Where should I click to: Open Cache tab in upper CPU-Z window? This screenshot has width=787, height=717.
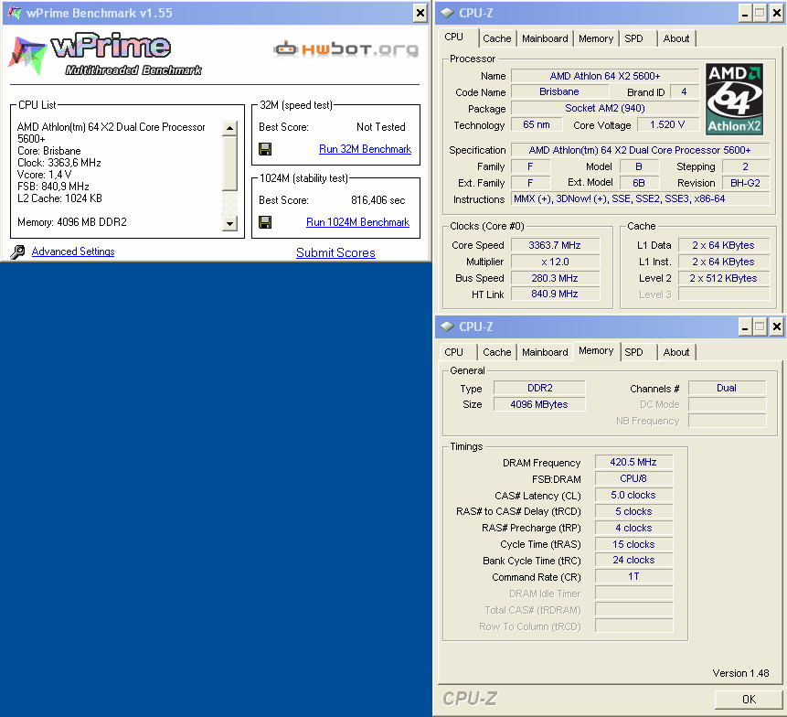click(497, 38)
